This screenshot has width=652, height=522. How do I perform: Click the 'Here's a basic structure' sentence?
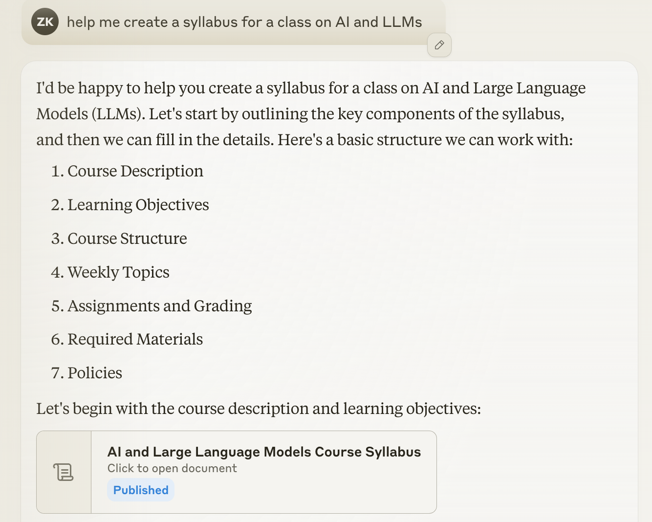click(x=425, y=140)
